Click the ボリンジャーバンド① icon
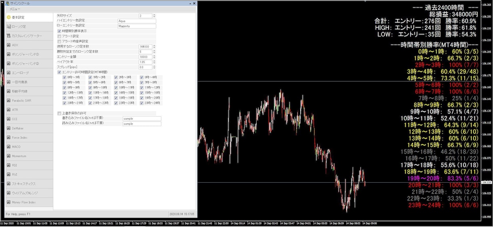Screen dimensions: 493x227 coord(8,54)
